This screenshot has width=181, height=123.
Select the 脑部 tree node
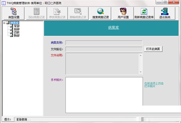17,29
